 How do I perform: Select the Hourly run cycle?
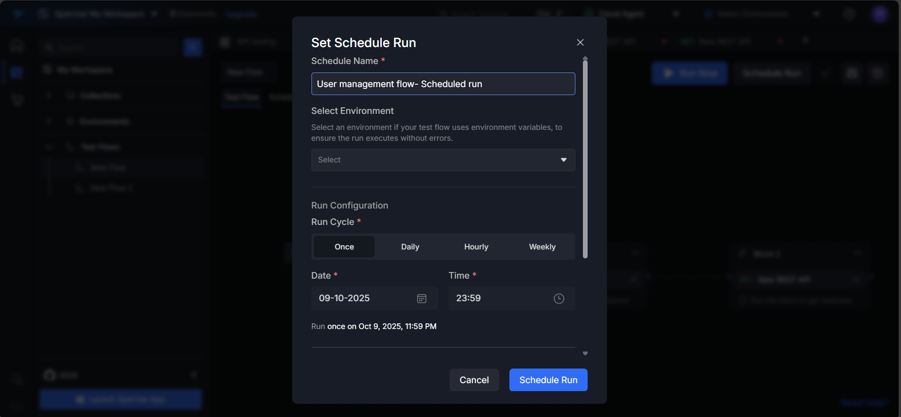pos(476,247)
